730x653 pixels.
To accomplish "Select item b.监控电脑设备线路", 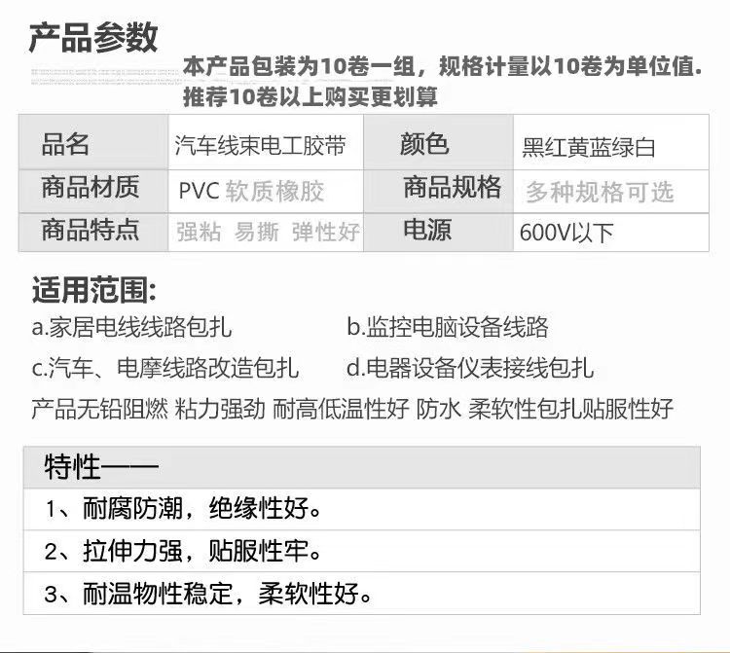I will pyautogui.click(x=448, y=327).
